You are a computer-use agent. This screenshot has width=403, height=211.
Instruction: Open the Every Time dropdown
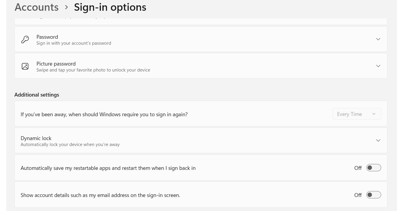coord(356,114)
